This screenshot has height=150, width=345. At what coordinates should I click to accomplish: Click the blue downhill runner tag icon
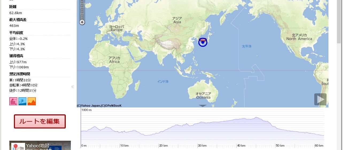tap(22, 101)
